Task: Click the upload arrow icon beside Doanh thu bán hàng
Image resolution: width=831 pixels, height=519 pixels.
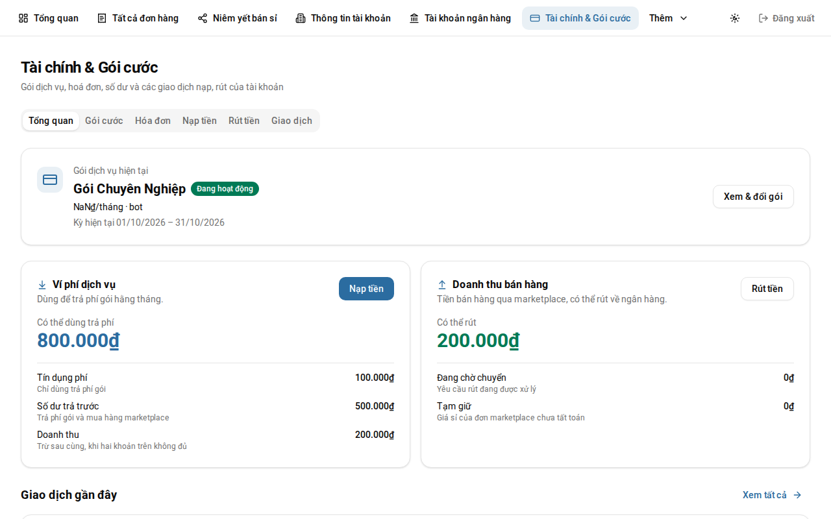Action: point(442,285)
